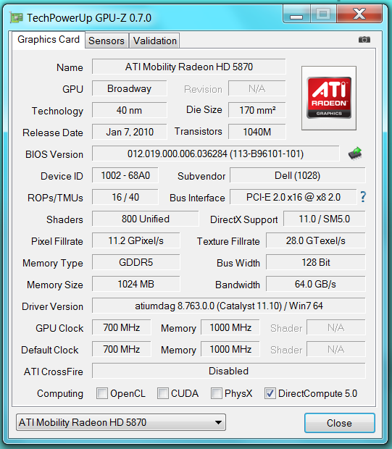Enable the OpenCL checkbox

[102, 393]
